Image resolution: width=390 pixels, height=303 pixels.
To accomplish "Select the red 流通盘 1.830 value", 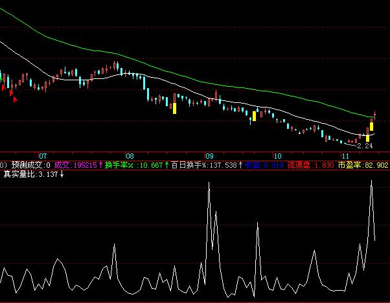I will click(310, 165).
